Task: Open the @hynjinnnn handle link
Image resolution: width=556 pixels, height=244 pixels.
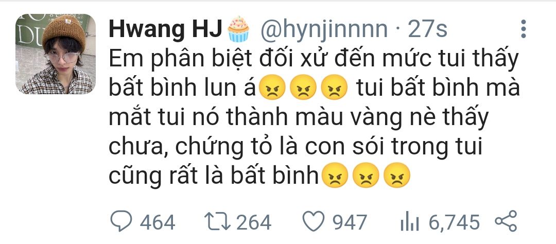Action: pos(324,30)
